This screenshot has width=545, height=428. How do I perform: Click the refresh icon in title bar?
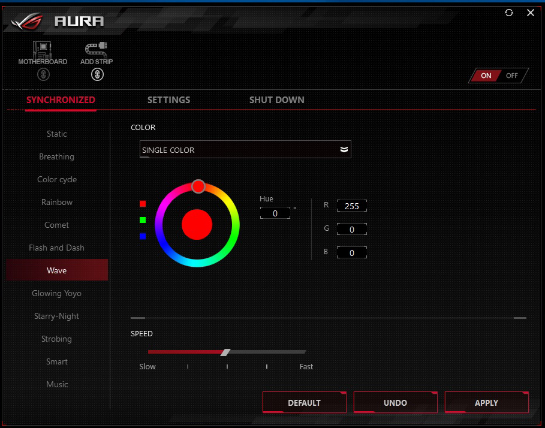pyautogui.click(x=509, y=13)
